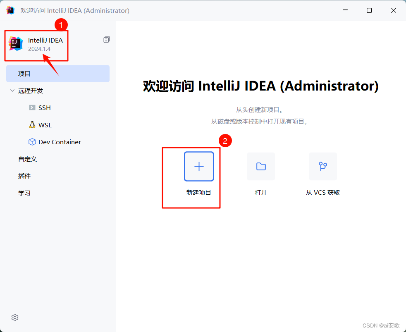Screen dimensions: 406x332
Task: Click the IntelliJ IDEA product name text
Action: click(45, 40)
